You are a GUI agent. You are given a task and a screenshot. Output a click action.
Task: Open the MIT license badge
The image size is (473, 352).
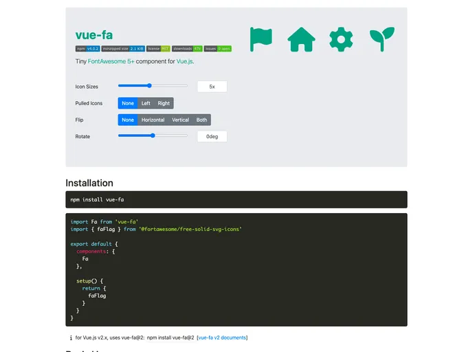(x=158, y=49)
